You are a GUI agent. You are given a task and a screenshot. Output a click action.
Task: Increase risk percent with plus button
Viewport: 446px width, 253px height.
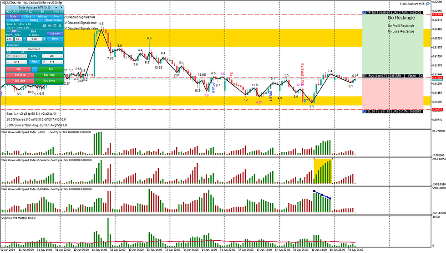pyautogui.click(x=45, y=39)
